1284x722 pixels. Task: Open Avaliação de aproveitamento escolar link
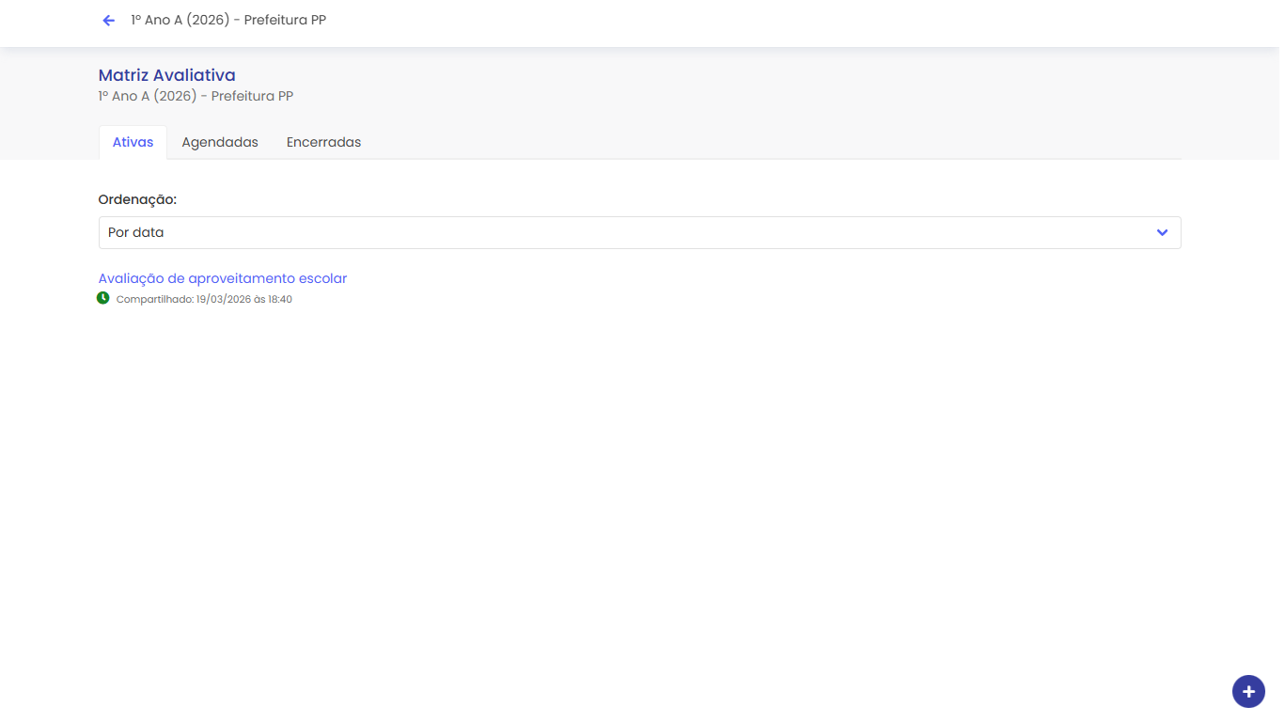click(223, 278)
